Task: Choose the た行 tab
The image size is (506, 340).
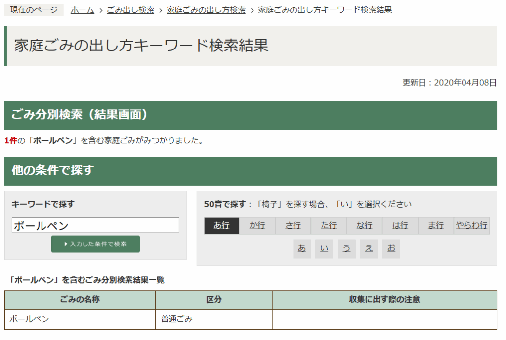Action: [329, 226]
